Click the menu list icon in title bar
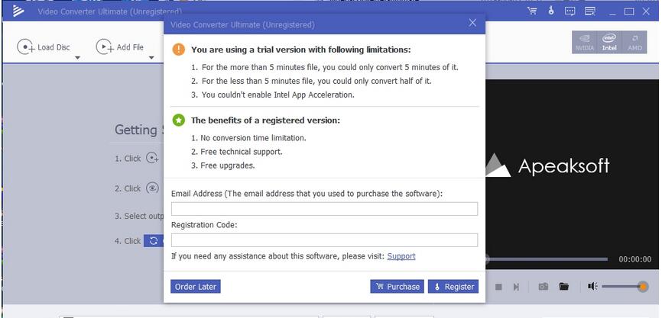The width and height of the screenshot is (662, 318). point(590,11)
